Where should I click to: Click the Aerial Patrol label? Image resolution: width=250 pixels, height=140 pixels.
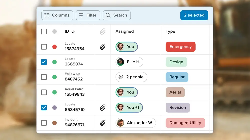pyautogui.click(x=74, y=89)
